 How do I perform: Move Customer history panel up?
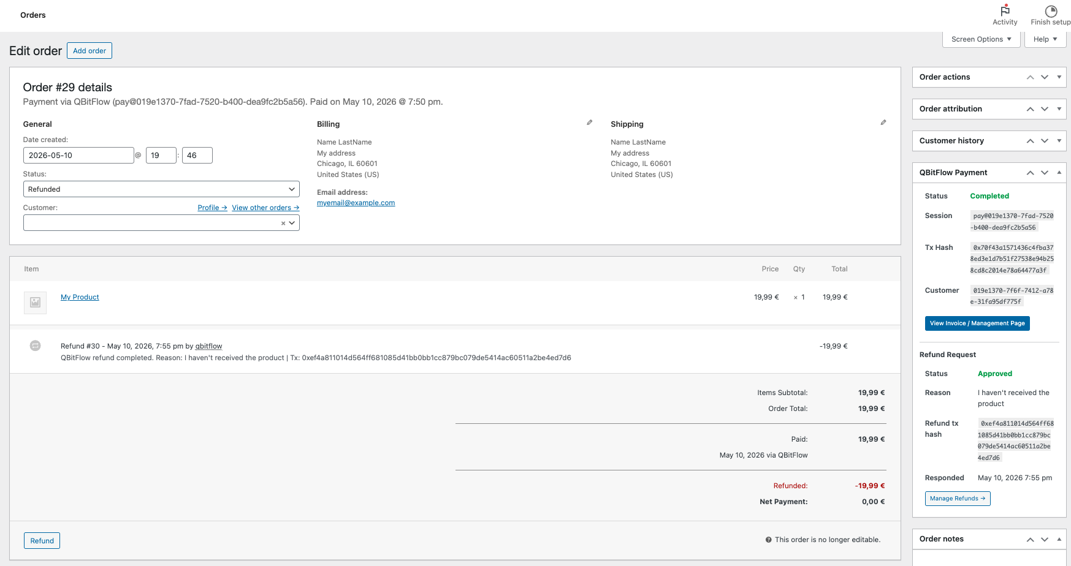click(1030, 141)
